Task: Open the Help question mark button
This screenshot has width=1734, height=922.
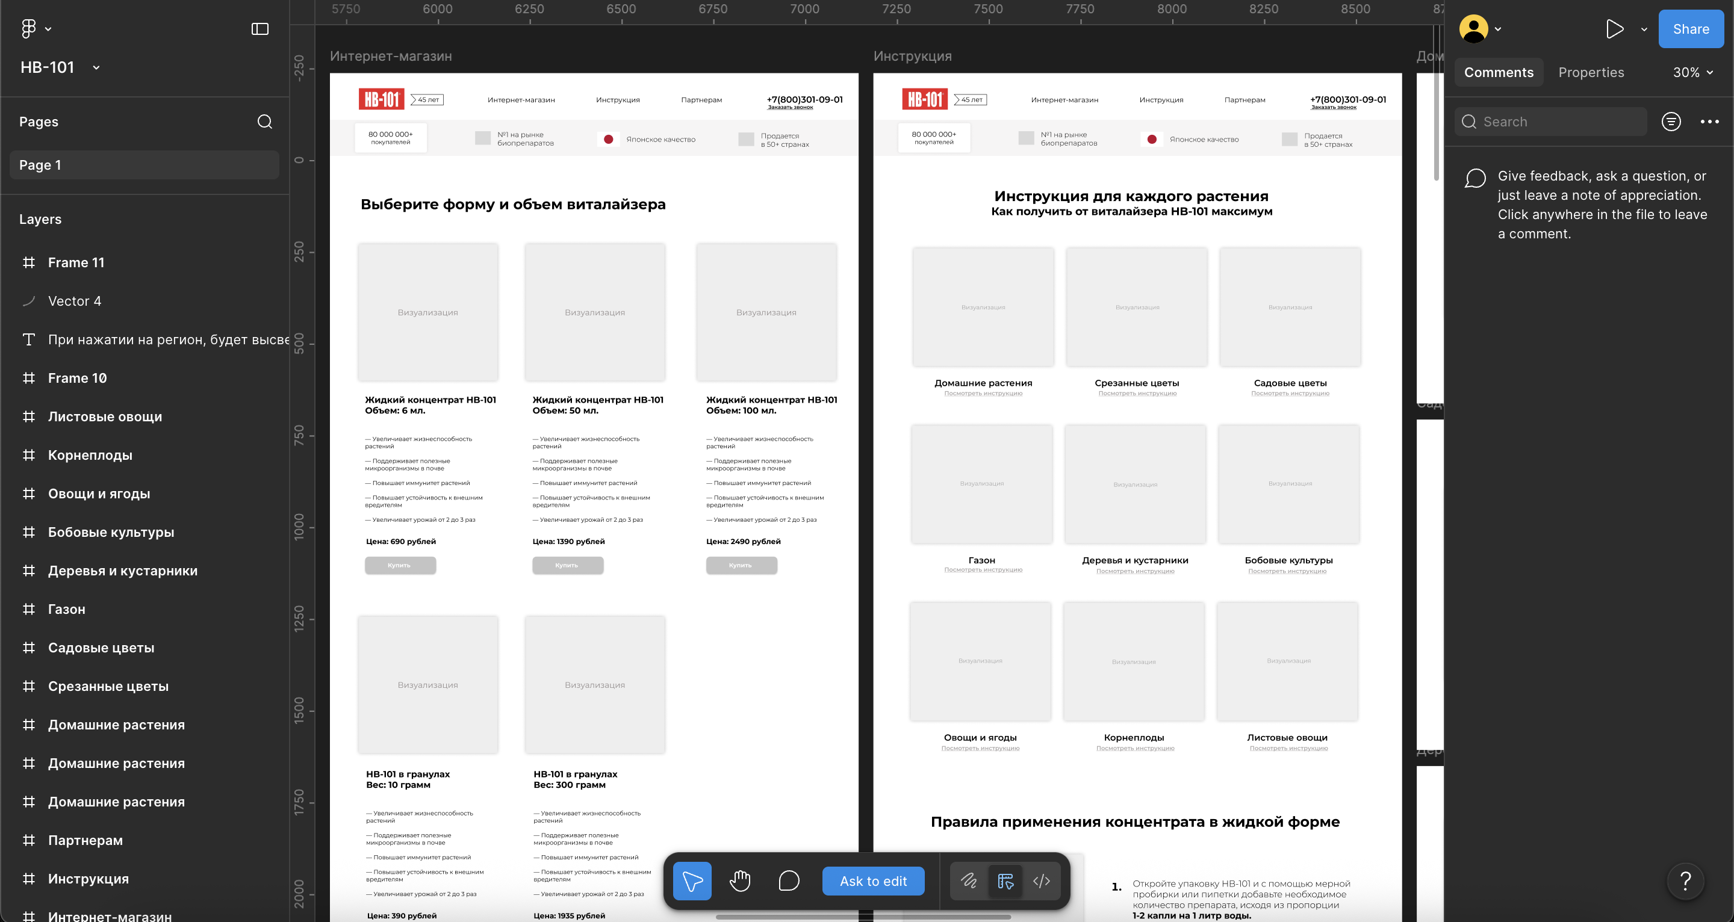Action: (x=1686, y=881)
